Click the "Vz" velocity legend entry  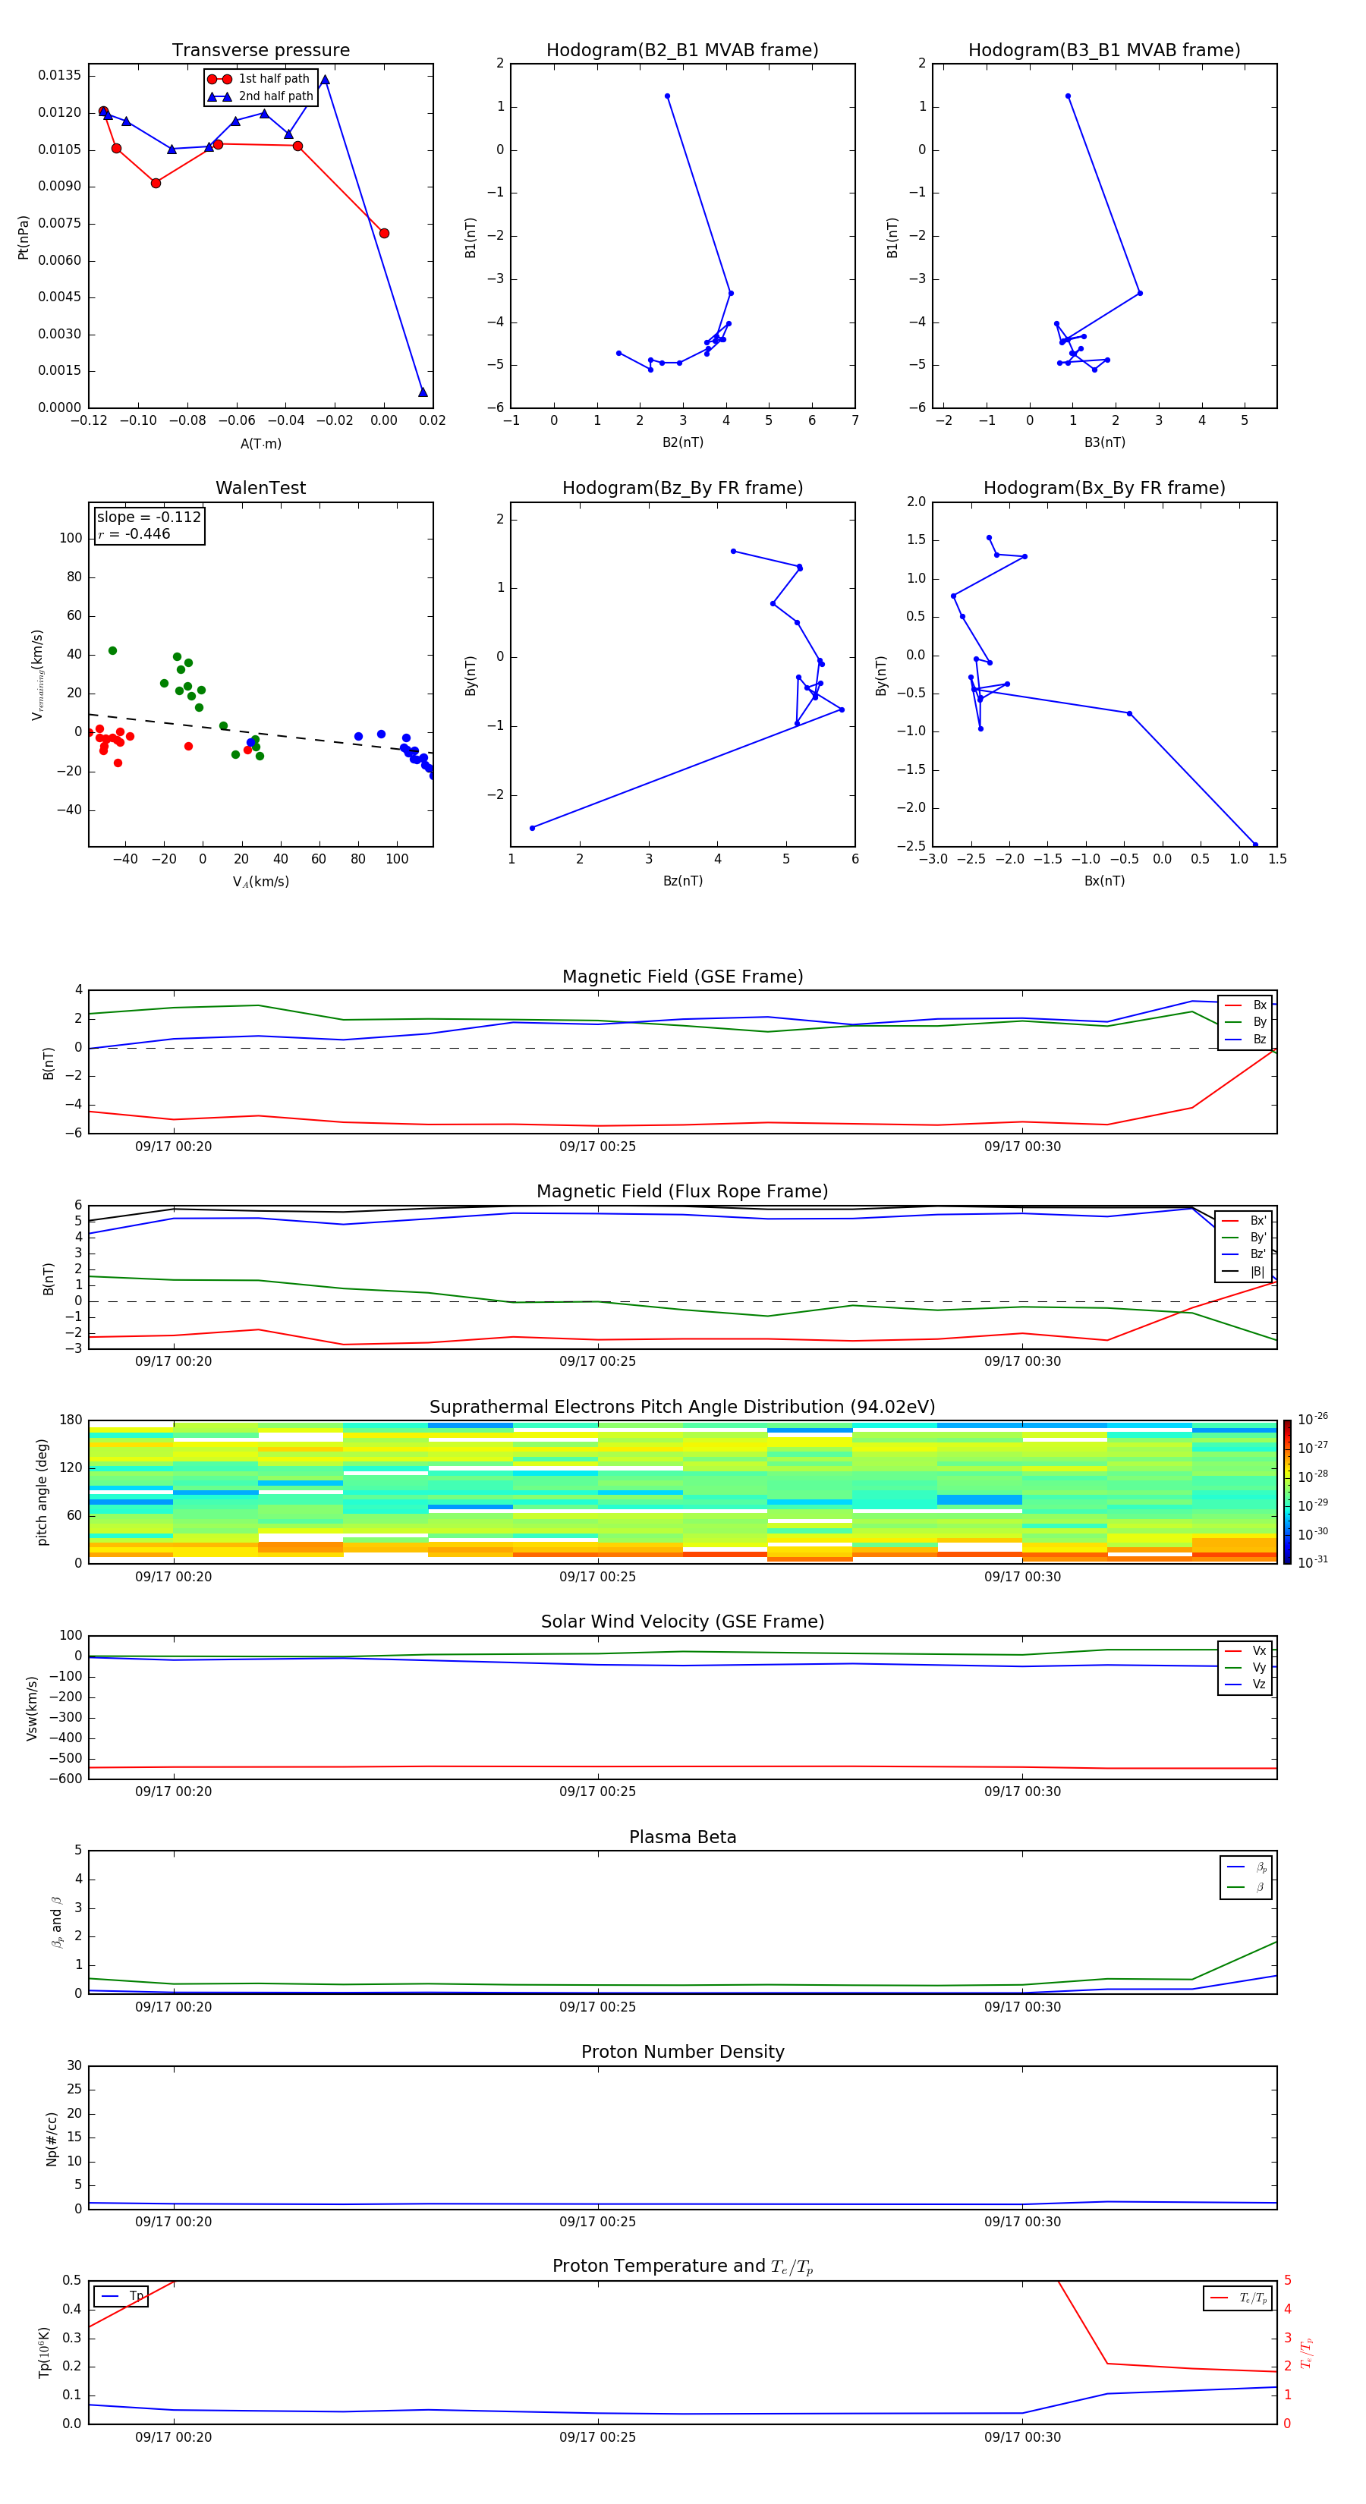click(x=1245, y=1685)
